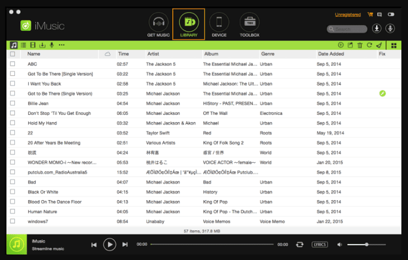The height and width of the screenshot is (260, 408).
Task: Open the GET MUSIC section
Action: pos(158,25)
